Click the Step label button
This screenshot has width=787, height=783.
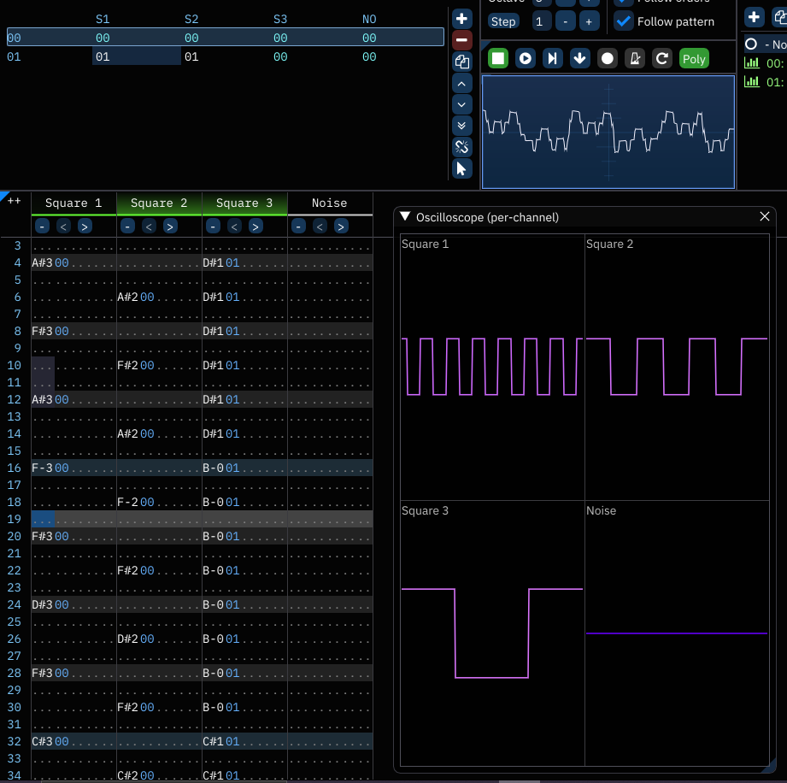coord(503,21)
